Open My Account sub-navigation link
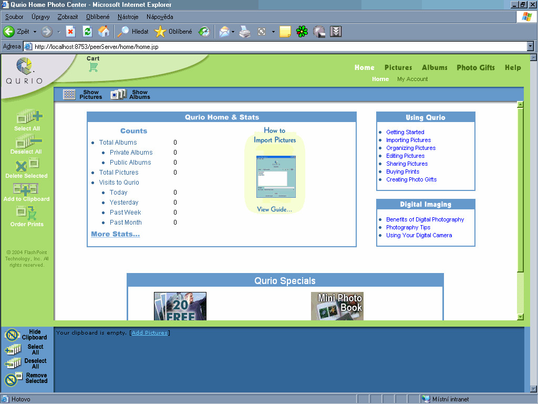The image size is (538, 404). (412, 79)
